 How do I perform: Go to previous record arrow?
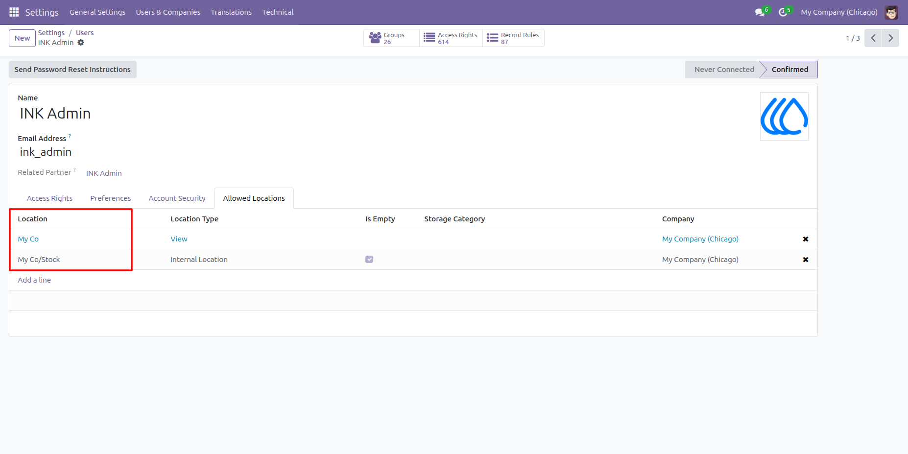(873, 38)
